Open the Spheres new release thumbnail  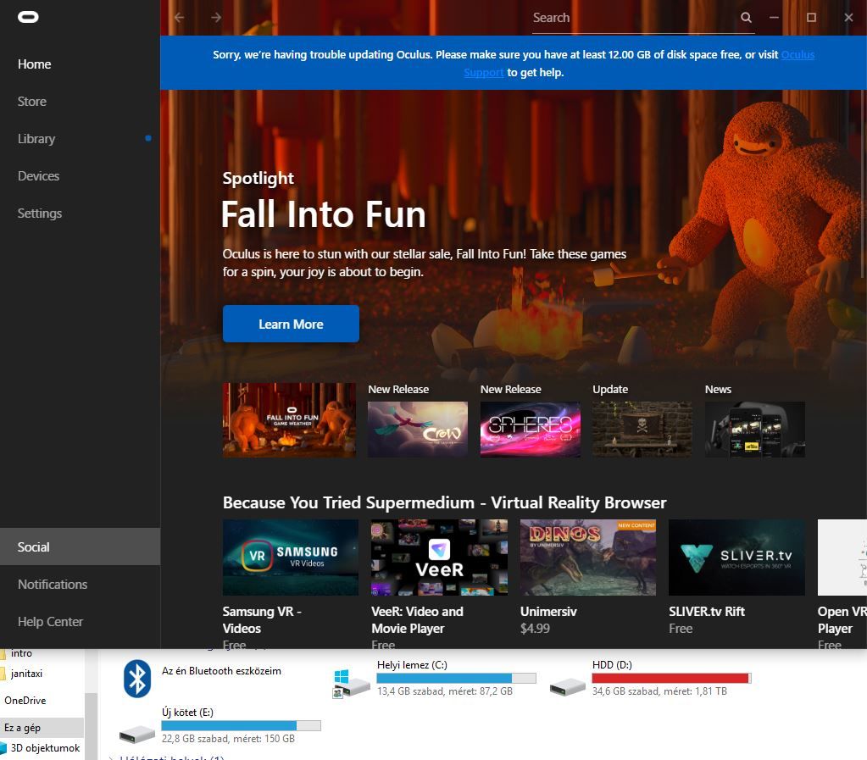[531, 430]
